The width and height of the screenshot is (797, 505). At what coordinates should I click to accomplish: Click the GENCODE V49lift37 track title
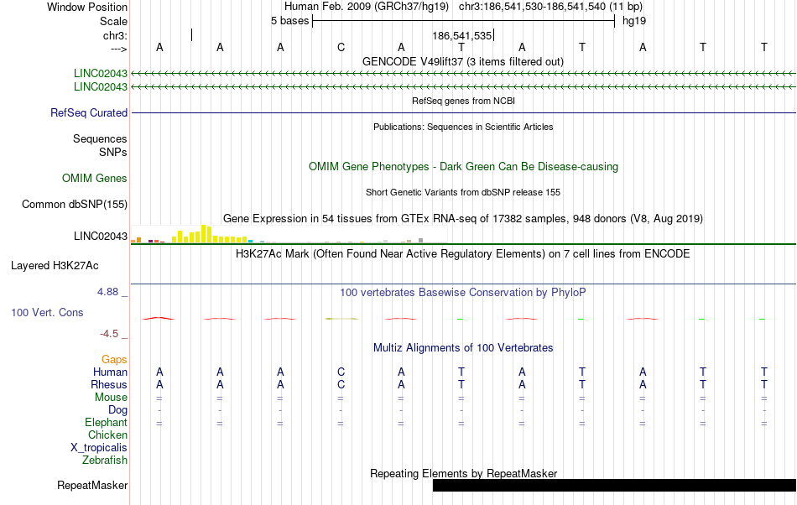[463, 61]
